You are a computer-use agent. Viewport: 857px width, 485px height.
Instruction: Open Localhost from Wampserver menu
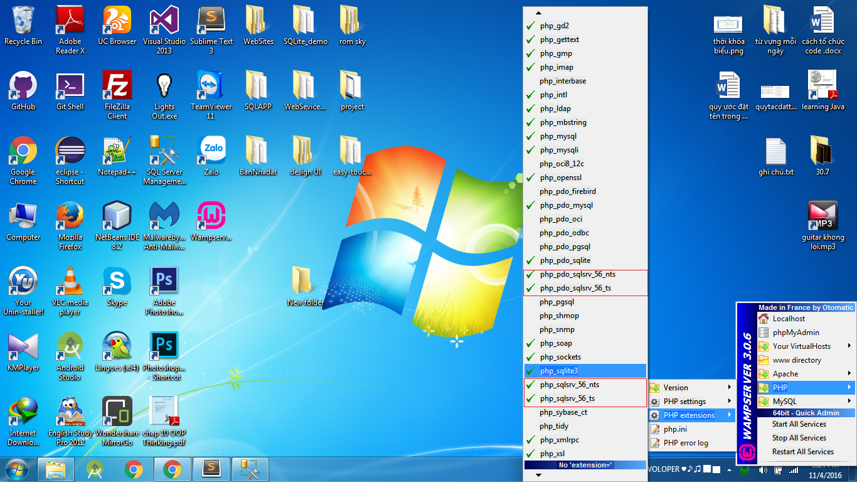(806, 319)
